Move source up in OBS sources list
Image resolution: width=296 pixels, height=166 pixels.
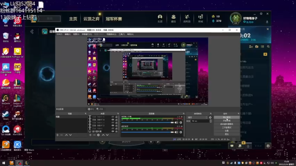[103, 135]
